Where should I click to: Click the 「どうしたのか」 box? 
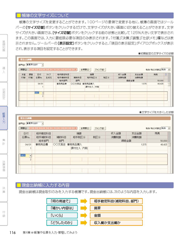[x=62, y=223]
